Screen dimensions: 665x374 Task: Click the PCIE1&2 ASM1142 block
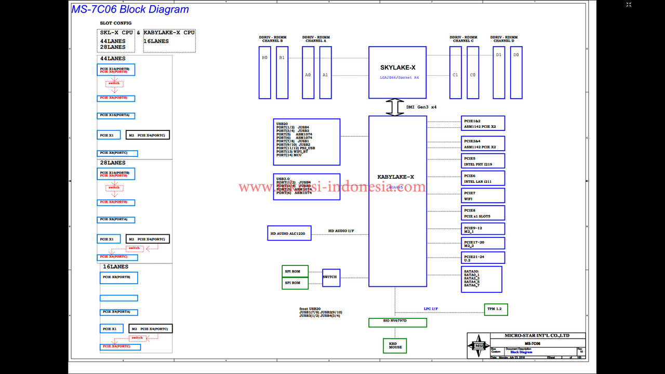click(483, 123)
